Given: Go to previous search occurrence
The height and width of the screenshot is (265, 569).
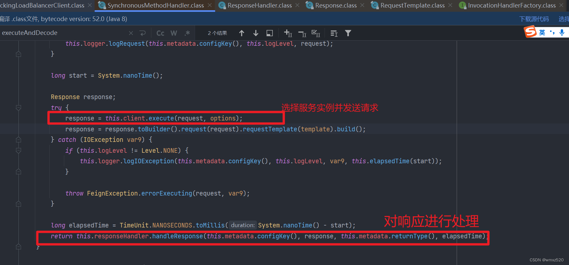Looking at the screenshot, I should tap(242, 33).
